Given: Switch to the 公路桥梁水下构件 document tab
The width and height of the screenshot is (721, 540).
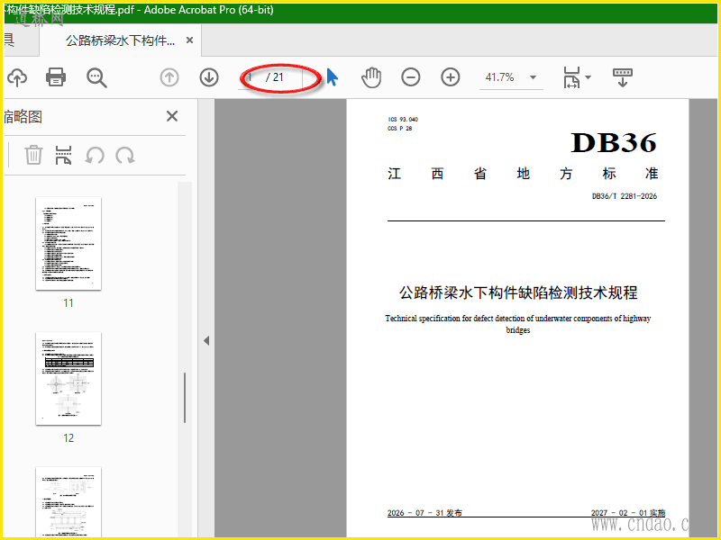Looking at the screenshot, I should point(121,40).
